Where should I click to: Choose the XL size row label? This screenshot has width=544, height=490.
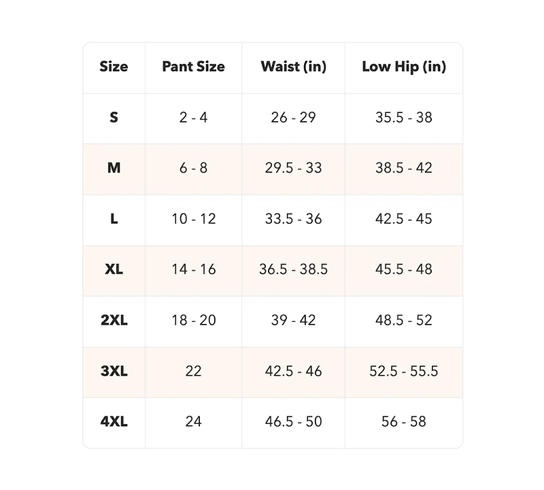tap(114, 269)
